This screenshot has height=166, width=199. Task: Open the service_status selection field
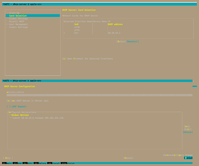coord(99,95)
